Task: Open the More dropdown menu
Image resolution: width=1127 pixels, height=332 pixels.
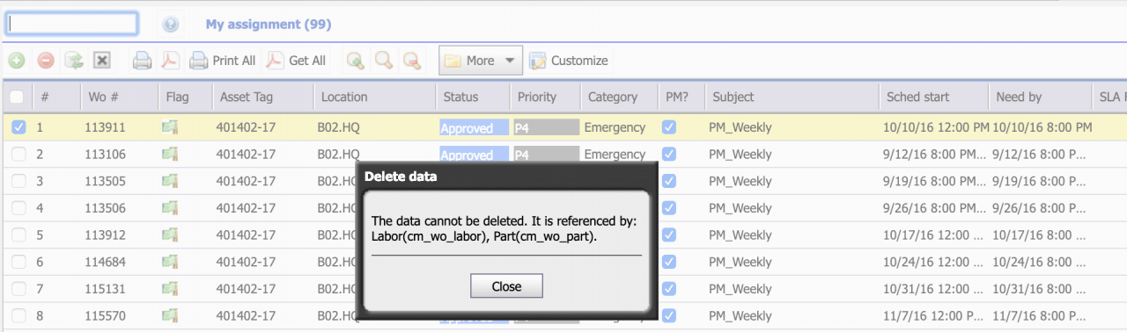Action: [x=481, y=61]
